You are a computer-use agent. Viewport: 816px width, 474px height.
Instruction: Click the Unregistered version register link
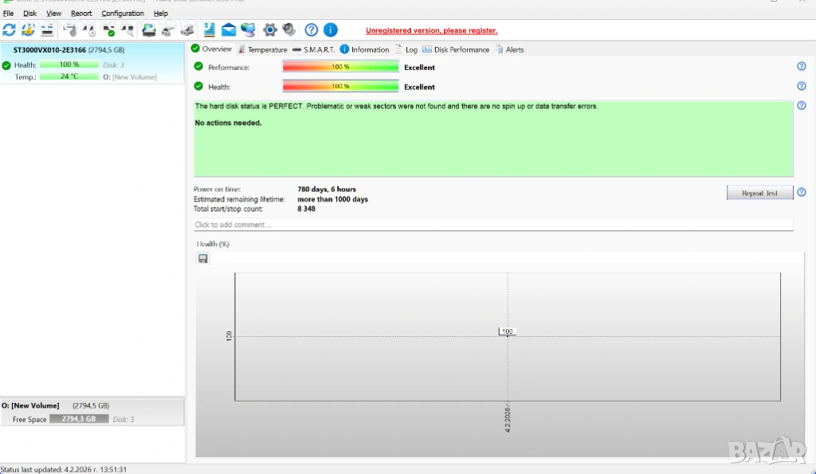pyautogui.click(x=431, y=31)
